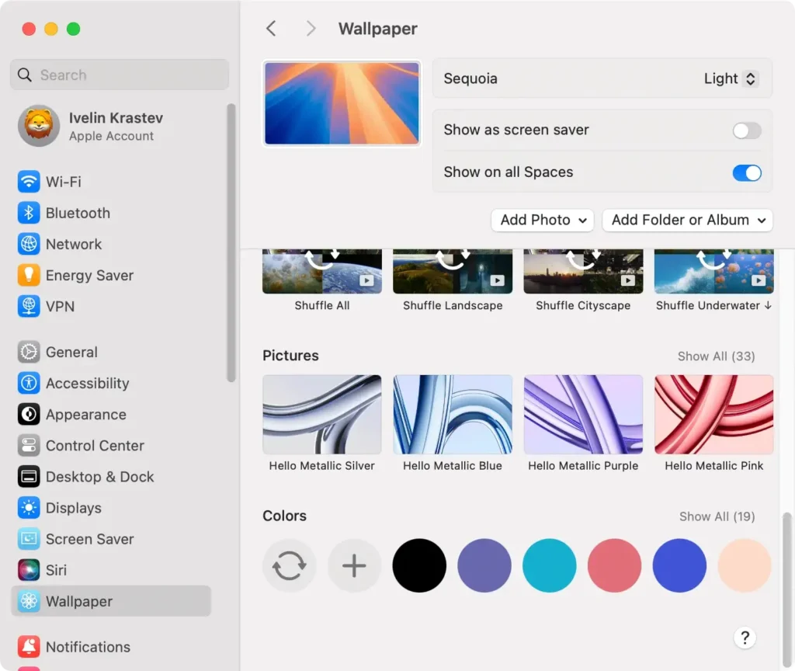Click the Pictures section heading

(x=290, y=356)
